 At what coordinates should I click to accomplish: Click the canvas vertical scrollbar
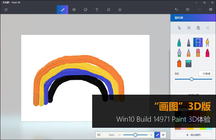(169, 72)
